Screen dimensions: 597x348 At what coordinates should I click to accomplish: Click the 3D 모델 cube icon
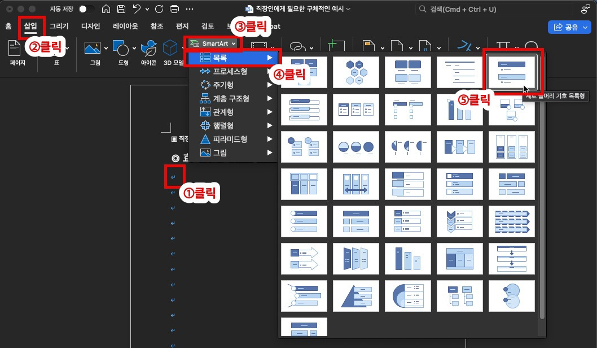point(170,49)
